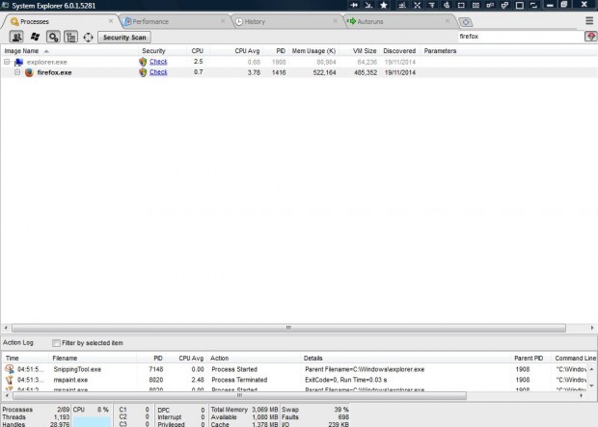Click the inward horizontal arrows title bar icon
The image size is (598, 427).
[354, 5]
